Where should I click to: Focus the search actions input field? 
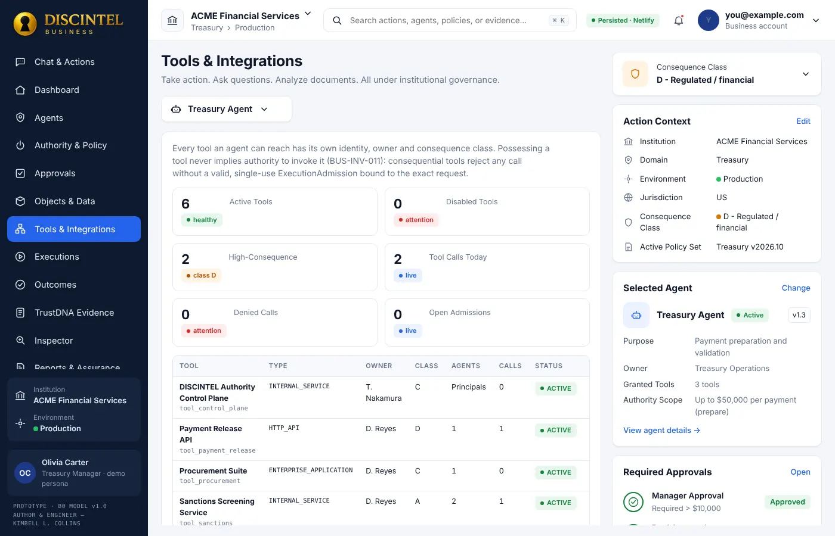pyautogui.click(x=450, y=20)
